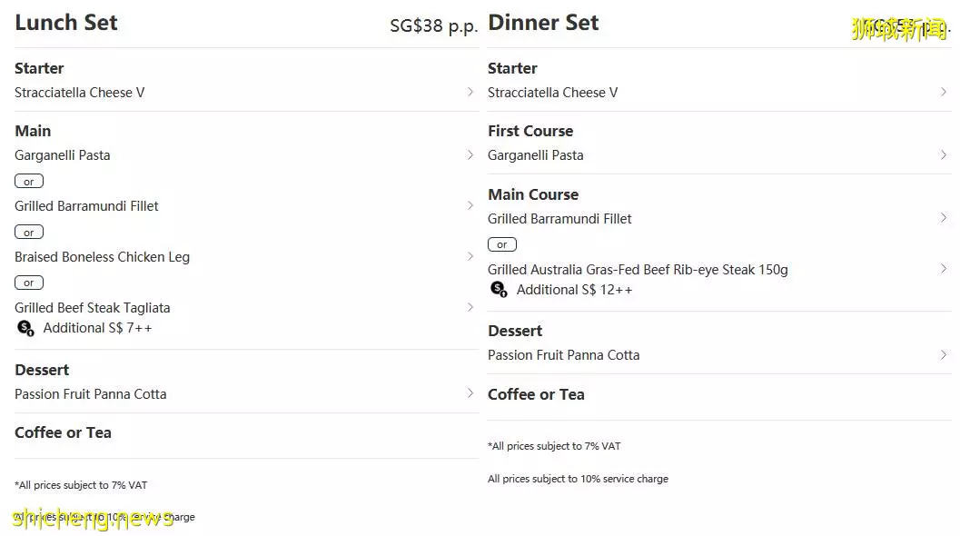Expand Braised Boneless Chicken Leg chevron
This screenshot has width=960, height=536.
click(x=470, y=257)
